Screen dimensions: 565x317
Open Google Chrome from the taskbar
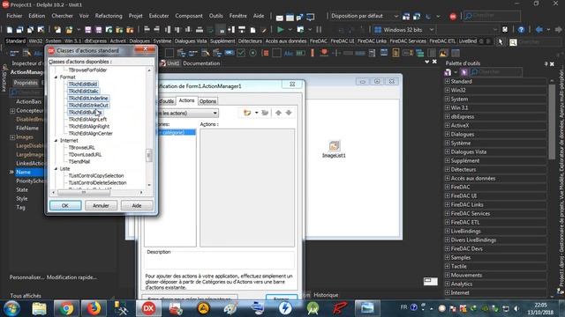pyautogui.click(x=66, y=308)
